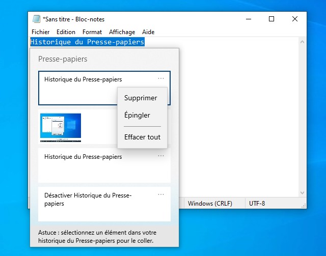Click the Astuce tip text
Image resolution: width=326 pixels, height=256 pixels.
pyautogui.click(x=97, y=237)
